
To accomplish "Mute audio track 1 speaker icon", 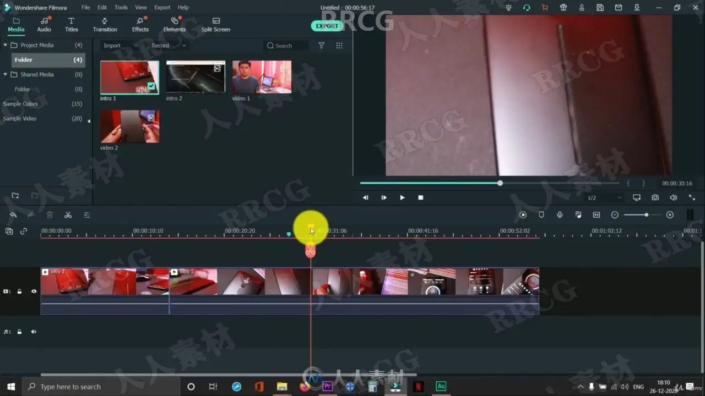I will [x=34, y=332].
